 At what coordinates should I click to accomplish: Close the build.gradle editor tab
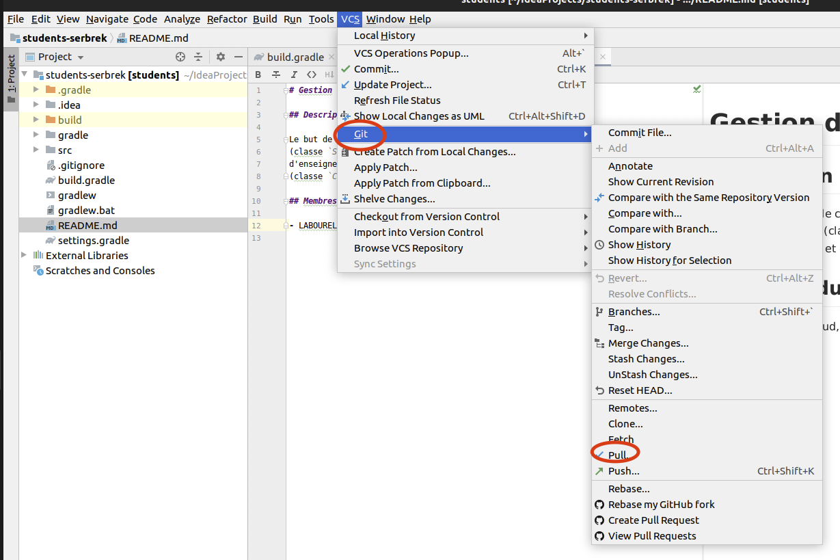click(331, 57)
